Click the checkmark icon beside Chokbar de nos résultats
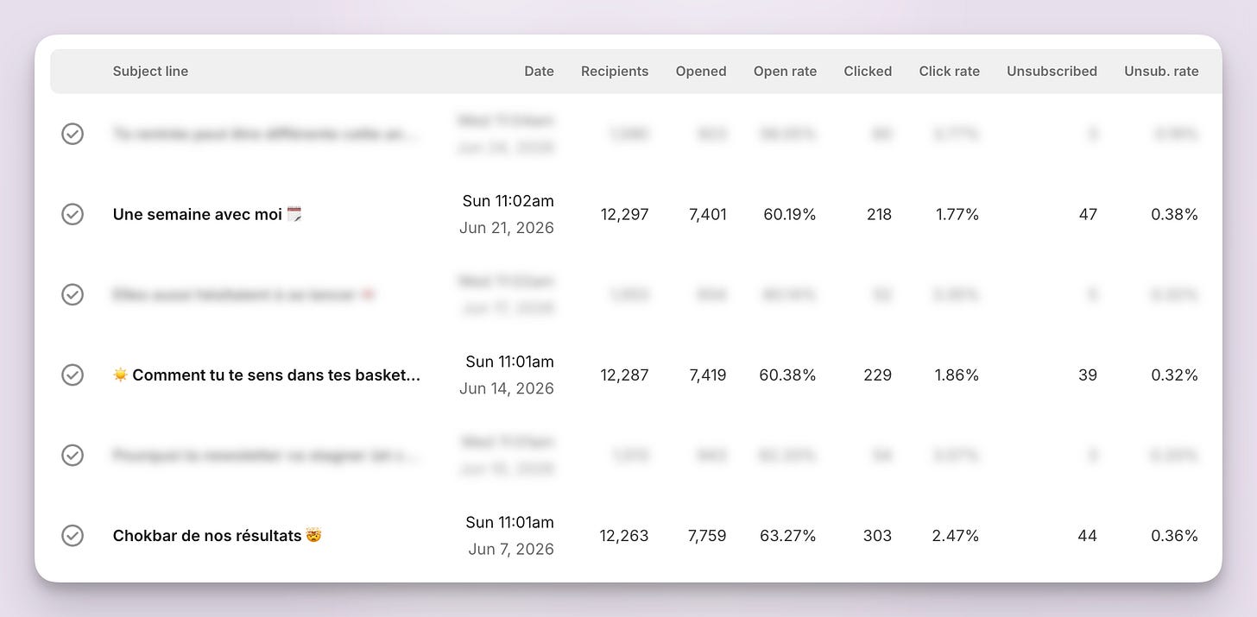Screen dimensions: 1257x617 click(x=73, y=536)
